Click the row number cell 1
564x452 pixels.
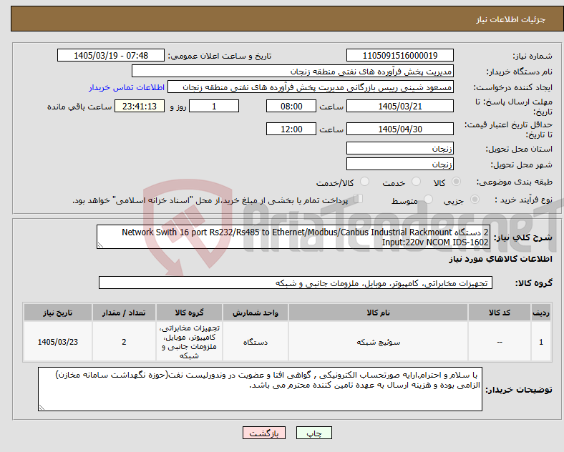[540, 342]
